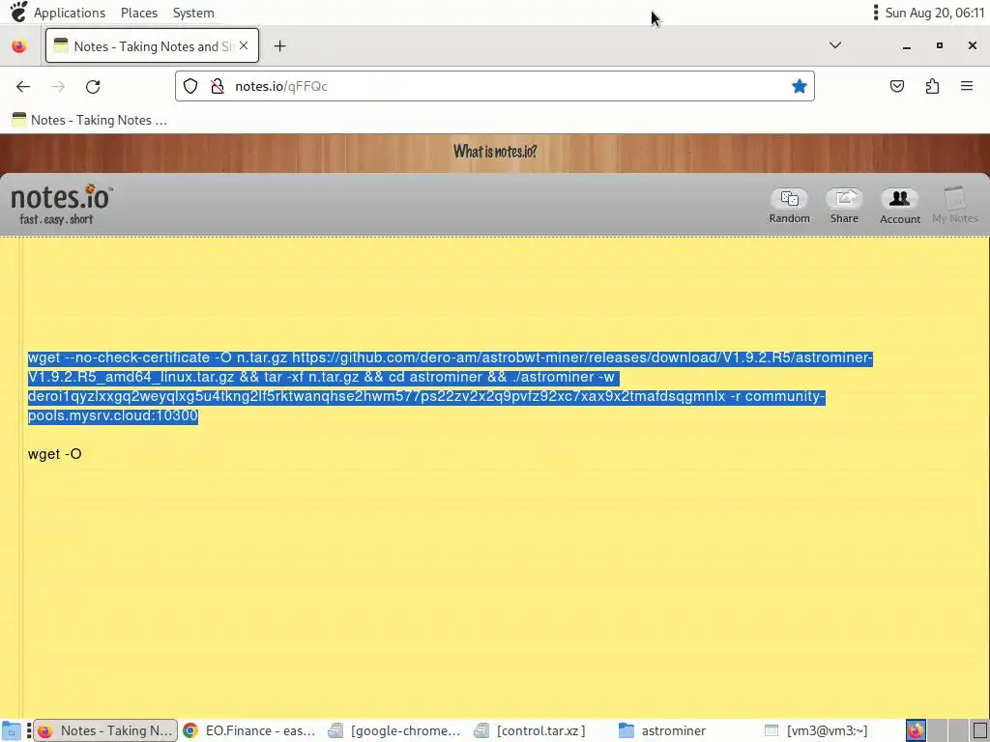Switch to the [google-chrome... taskbar window
Screen dimensions: 990x742
click(395, 730)
